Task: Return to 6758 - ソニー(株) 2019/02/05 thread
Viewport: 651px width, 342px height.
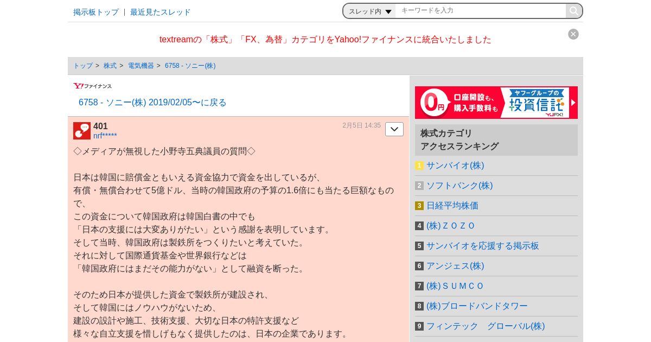Action: pos(152,103)
